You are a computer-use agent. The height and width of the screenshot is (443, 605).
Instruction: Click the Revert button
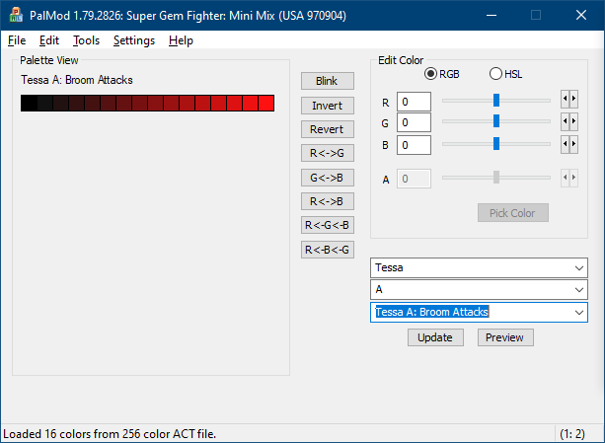(328, 129)
